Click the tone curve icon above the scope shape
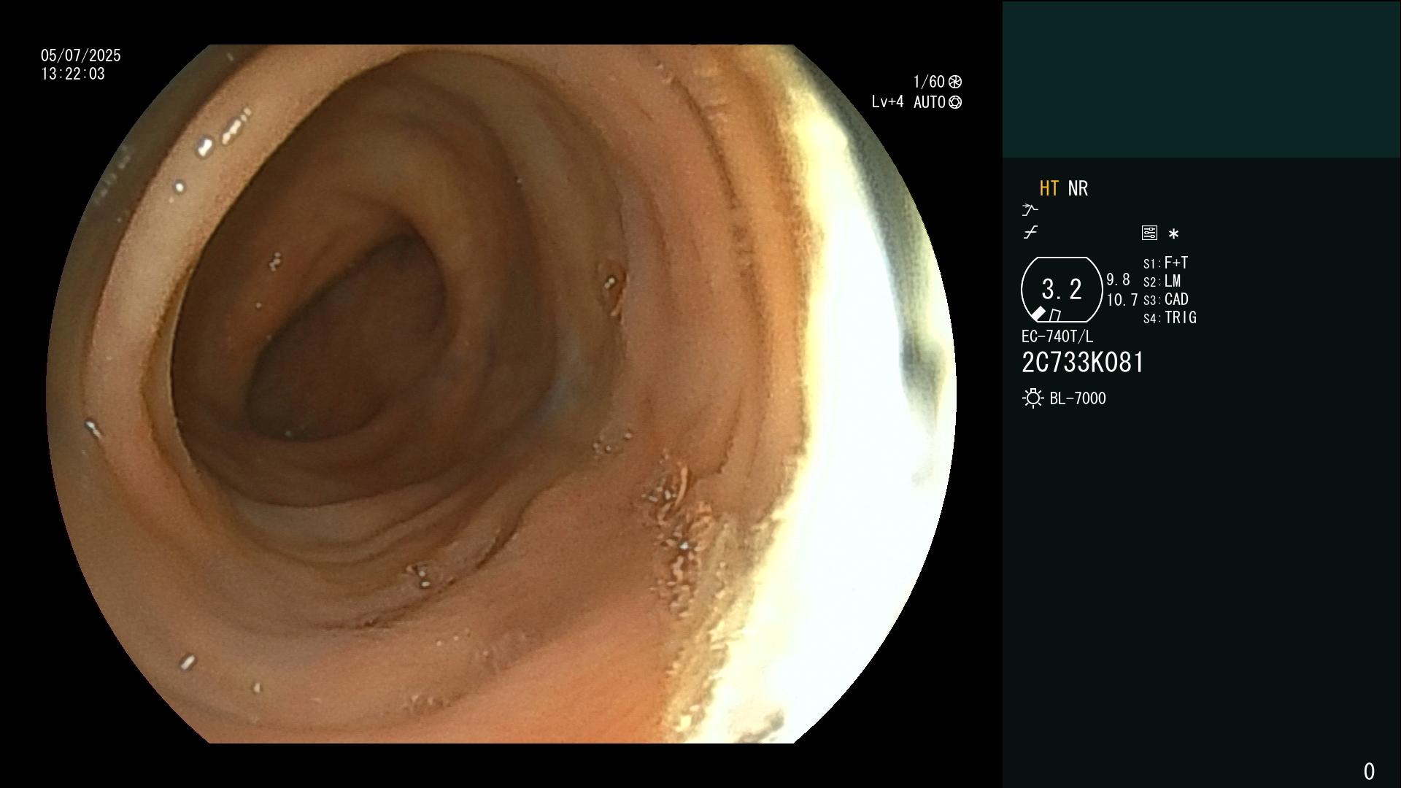1401x788 pixels. 1030,233
